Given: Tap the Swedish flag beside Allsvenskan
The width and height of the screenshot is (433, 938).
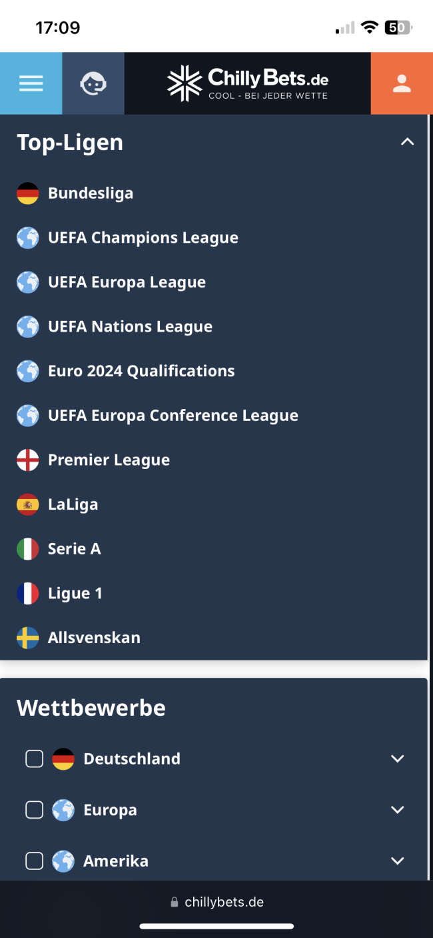Looking at the screenshot, I should click(28, 638).
